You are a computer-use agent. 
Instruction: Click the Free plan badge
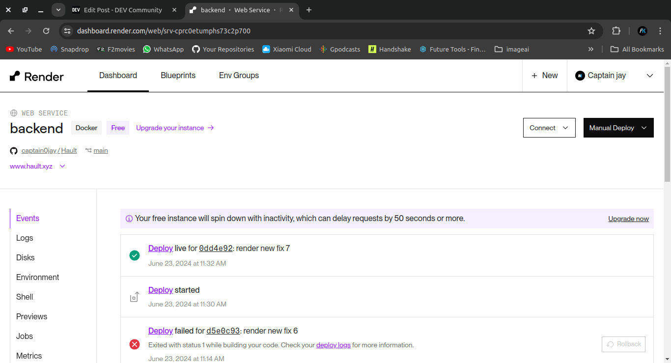coord(118,128)
